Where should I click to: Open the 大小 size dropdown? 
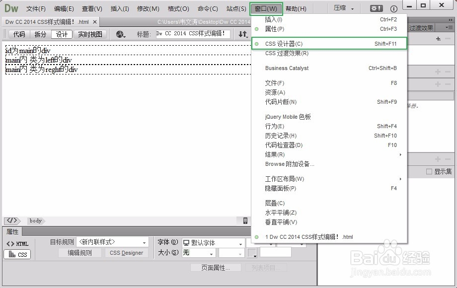(199, 253)
